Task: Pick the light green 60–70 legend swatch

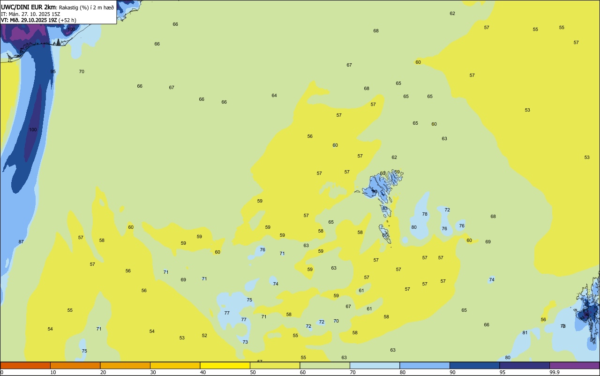Action: [325, 365]
